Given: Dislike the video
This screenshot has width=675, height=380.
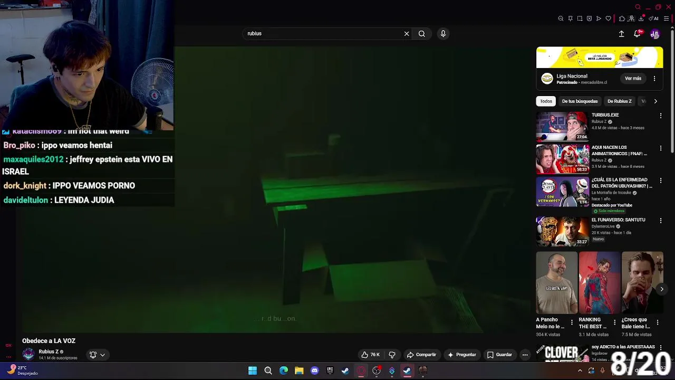Looking at the screenshot, I should tap(392, 355).
